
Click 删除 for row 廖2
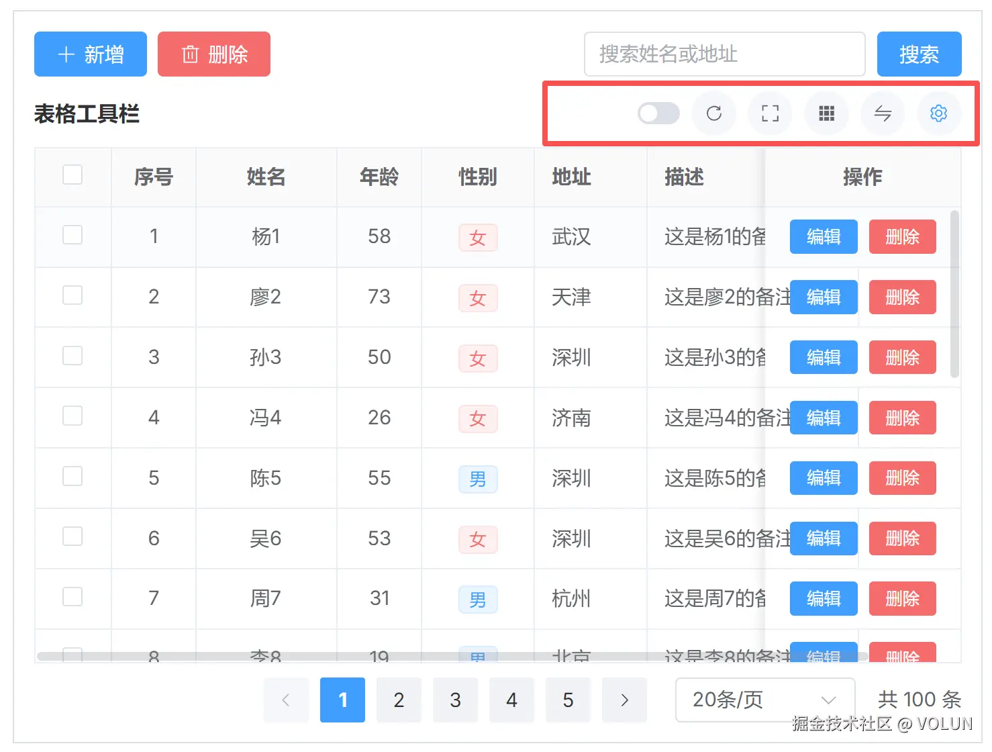(903, 297)
